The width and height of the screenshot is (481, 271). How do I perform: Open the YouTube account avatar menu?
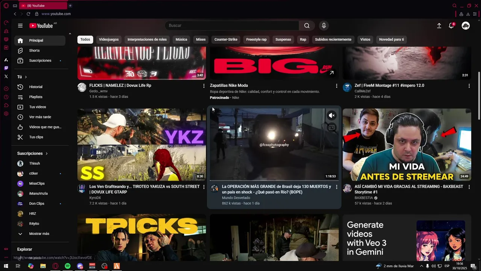pos(466,26)
